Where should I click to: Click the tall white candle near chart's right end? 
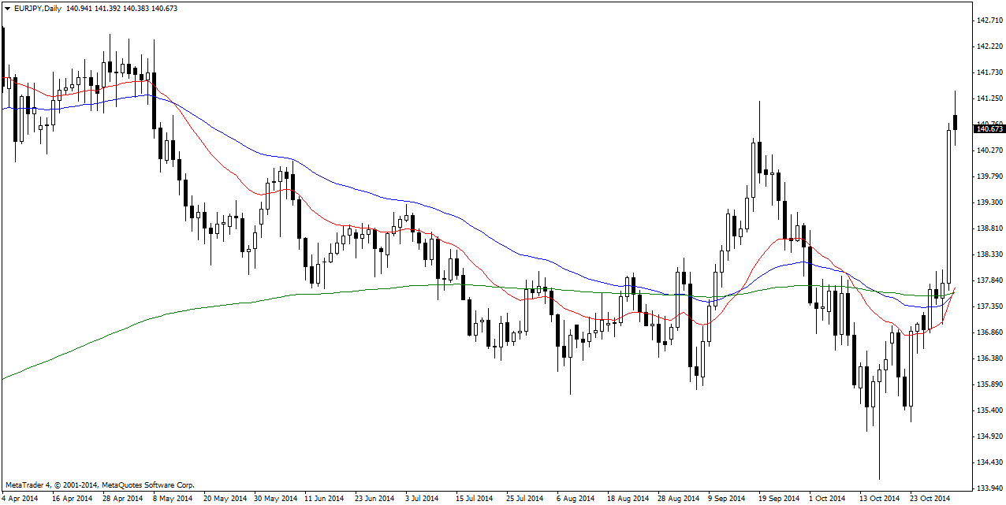[x=948, y=205]
